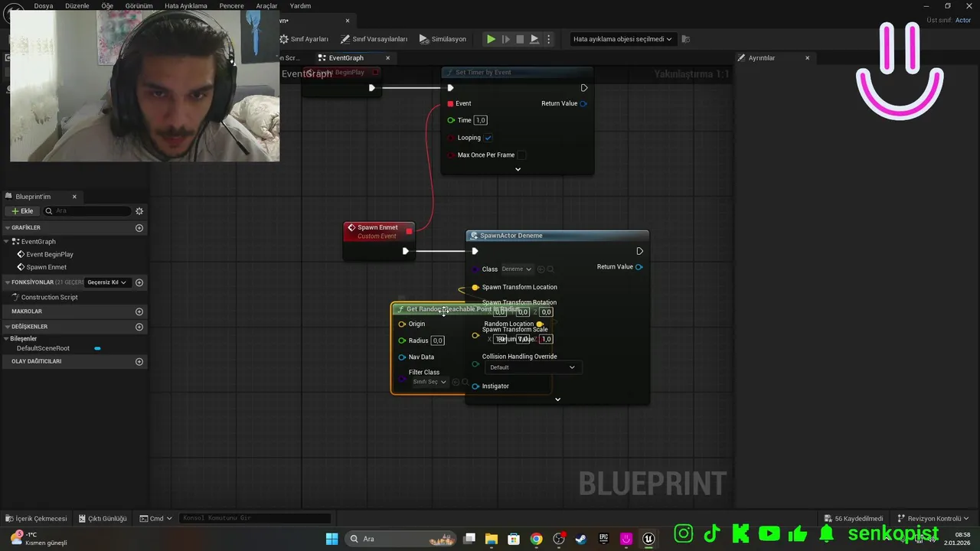Open the Görünüm menu
980x551 pixels.
click(139, 5)
